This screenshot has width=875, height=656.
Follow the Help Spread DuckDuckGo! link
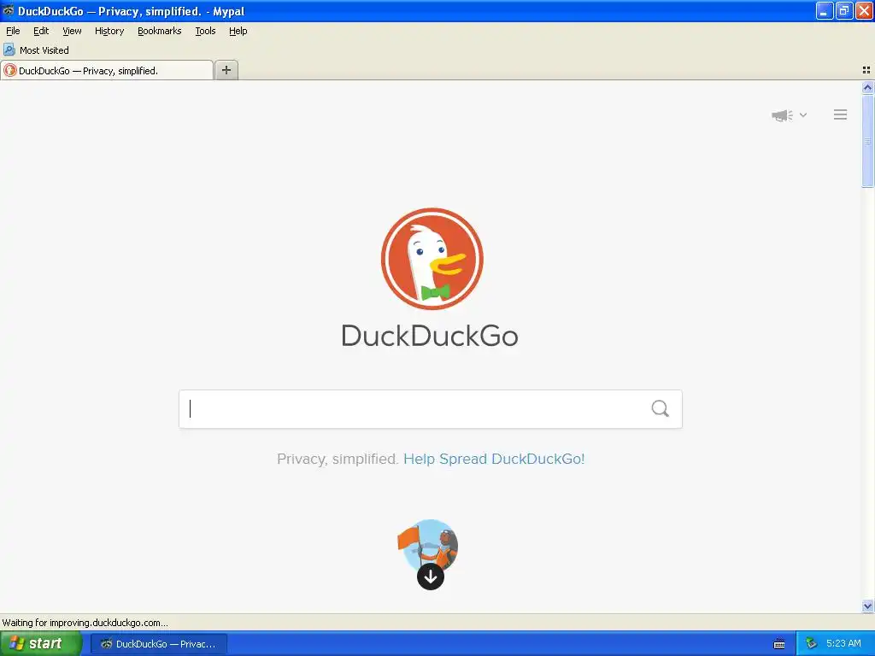point(494,459)
